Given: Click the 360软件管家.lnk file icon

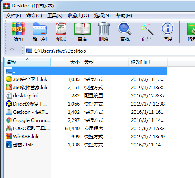Looking at the screenshot, I should click(x=9, y=87).
